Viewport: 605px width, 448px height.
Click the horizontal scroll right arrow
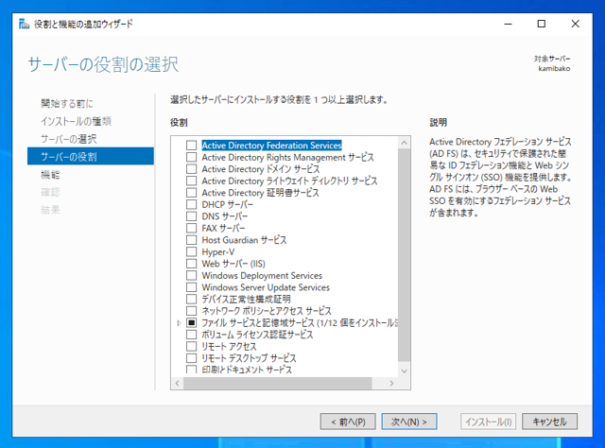[391, 383]
